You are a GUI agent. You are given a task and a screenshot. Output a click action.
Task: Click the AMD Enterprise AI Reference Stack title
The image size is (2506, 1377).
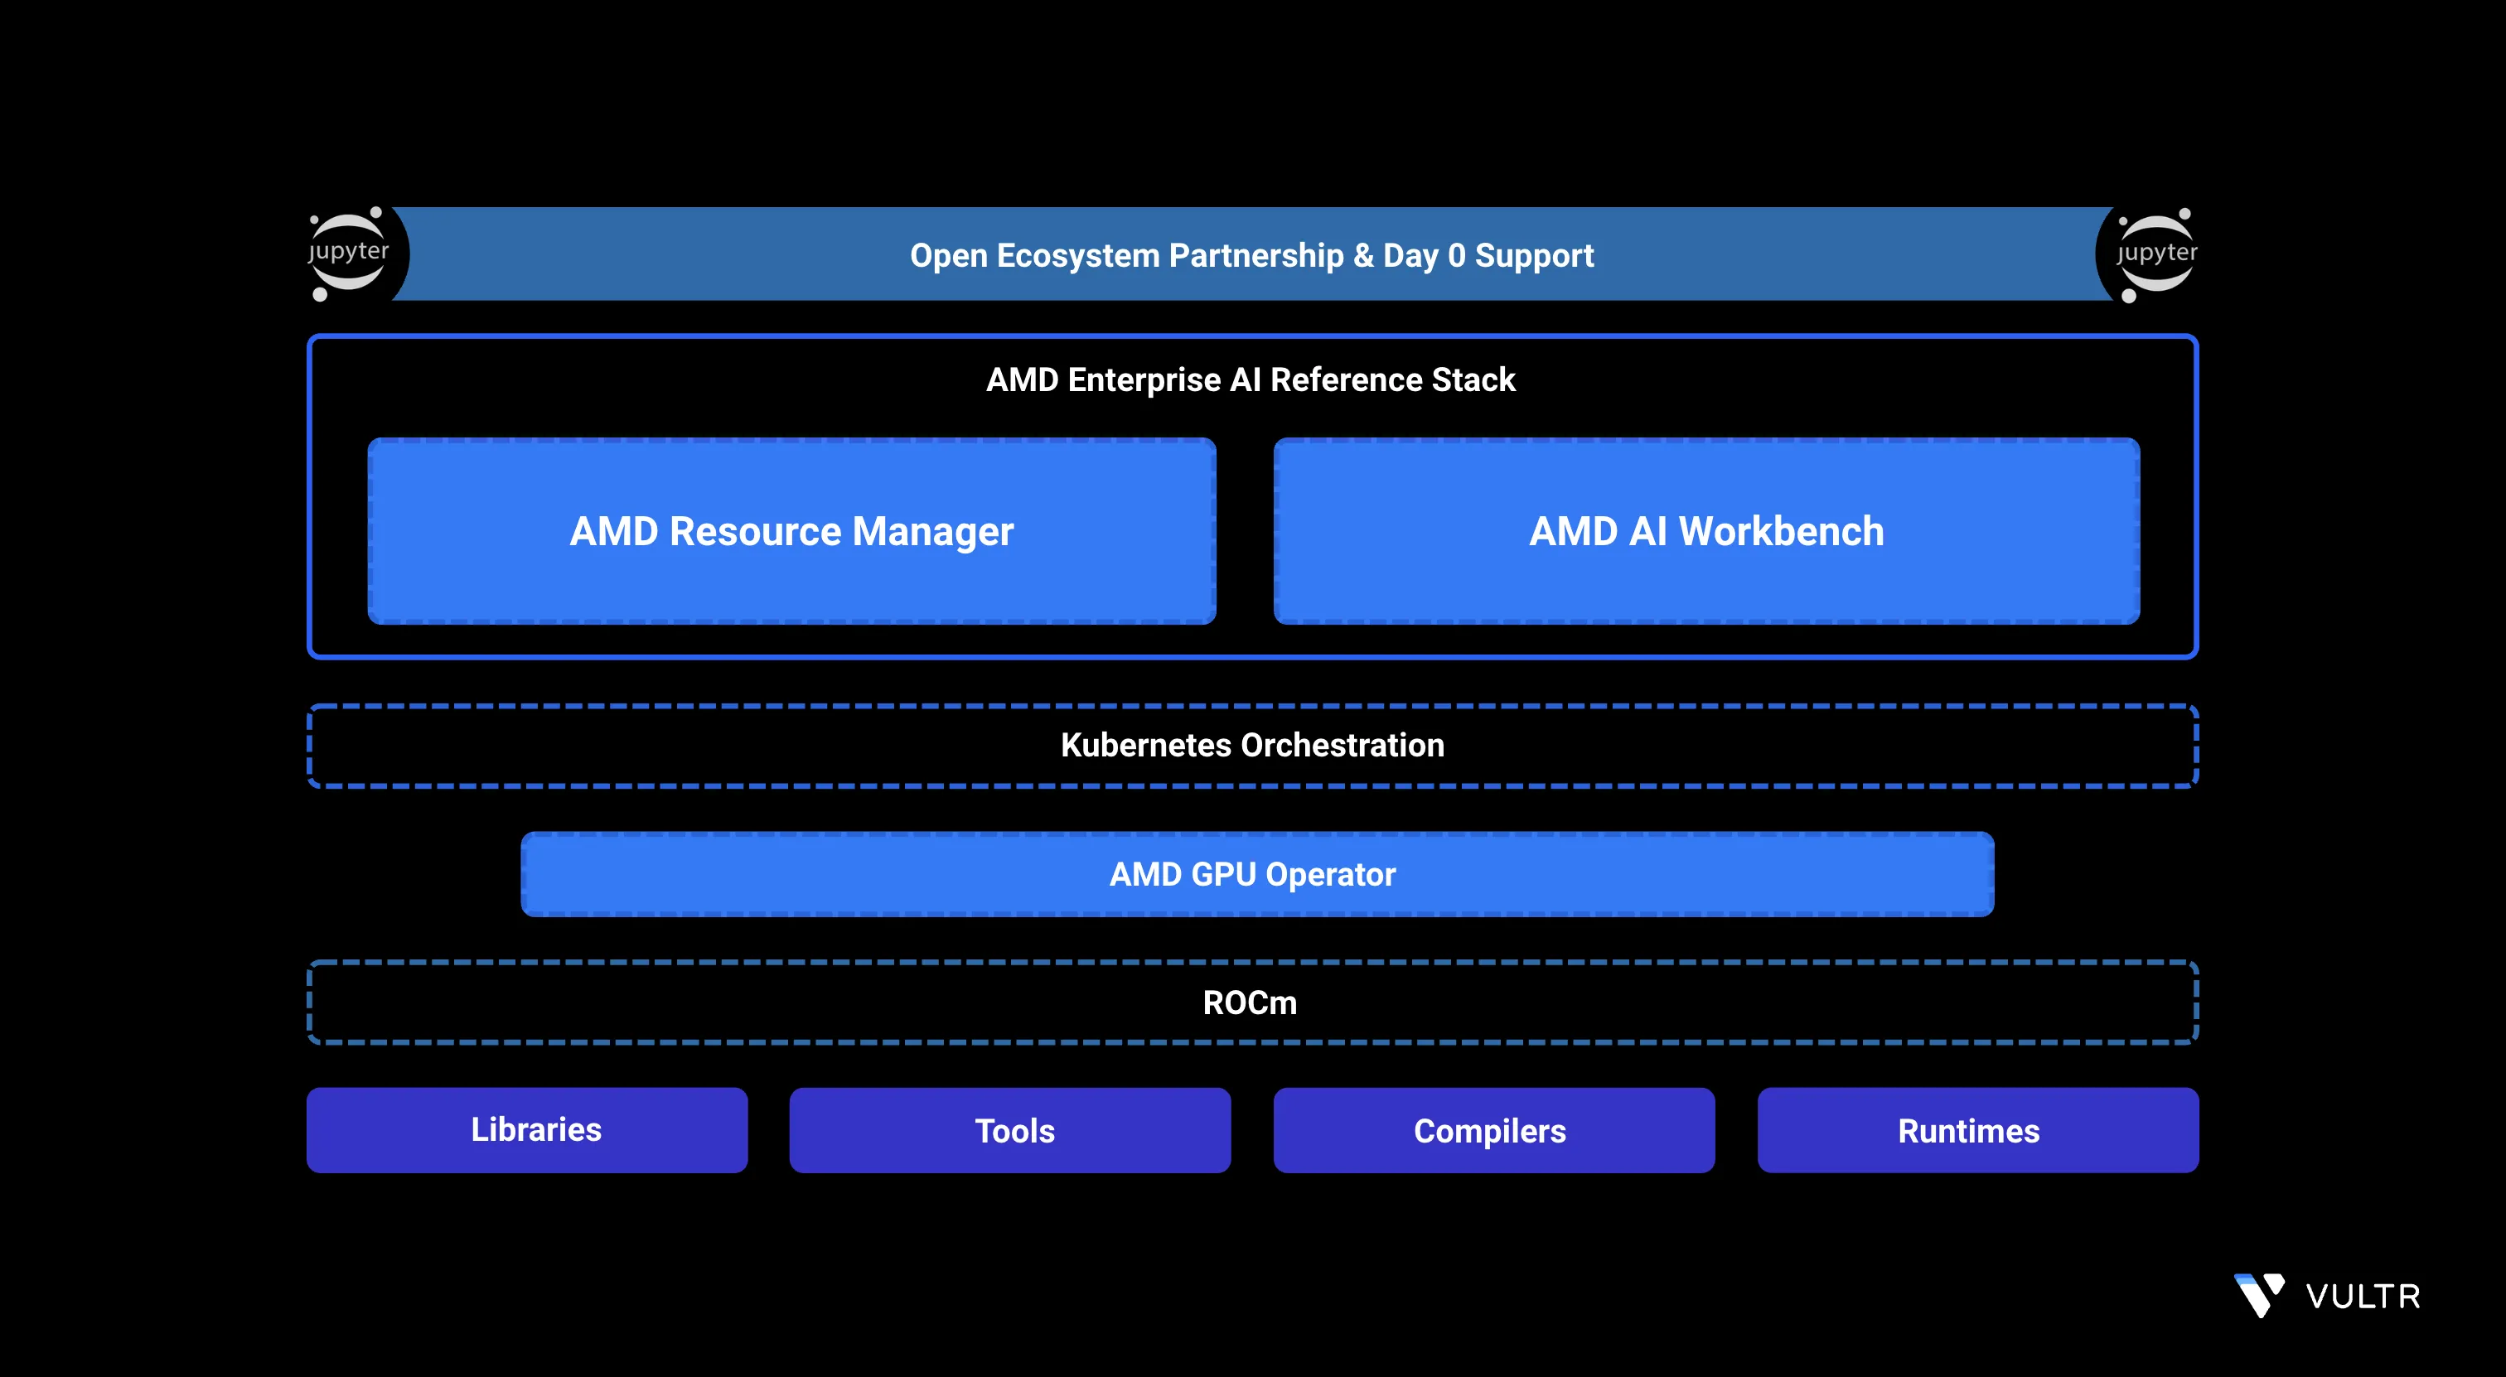pos(1251,379)
